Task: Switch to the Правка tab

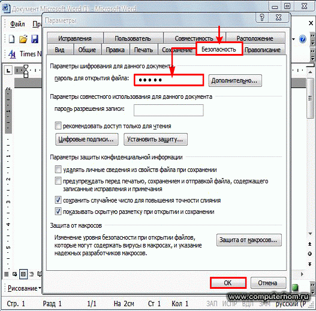Action: (115, 50)
